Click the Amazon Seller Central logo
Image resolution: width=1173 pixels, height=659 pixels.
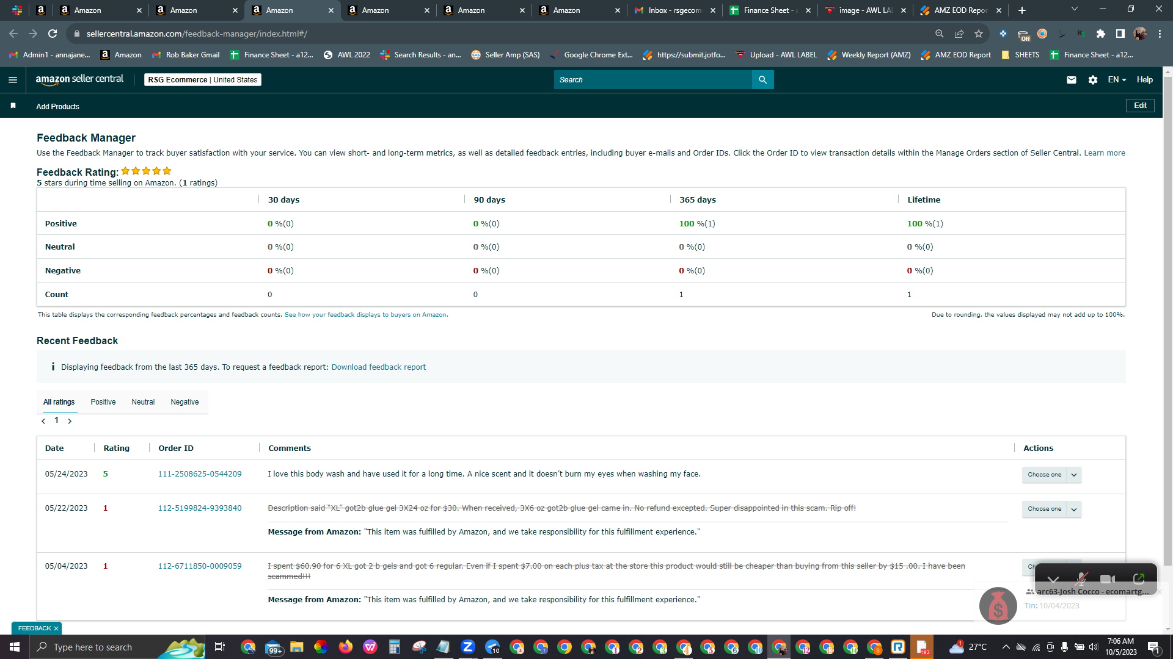coord(79,79)
